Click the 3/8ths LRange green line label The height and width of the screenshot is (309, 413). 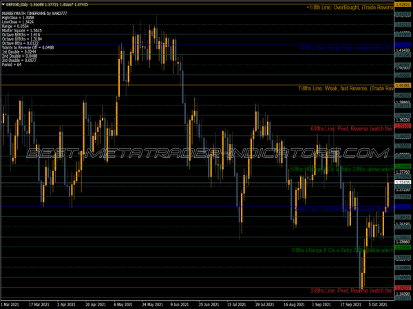tap(341, 250)
